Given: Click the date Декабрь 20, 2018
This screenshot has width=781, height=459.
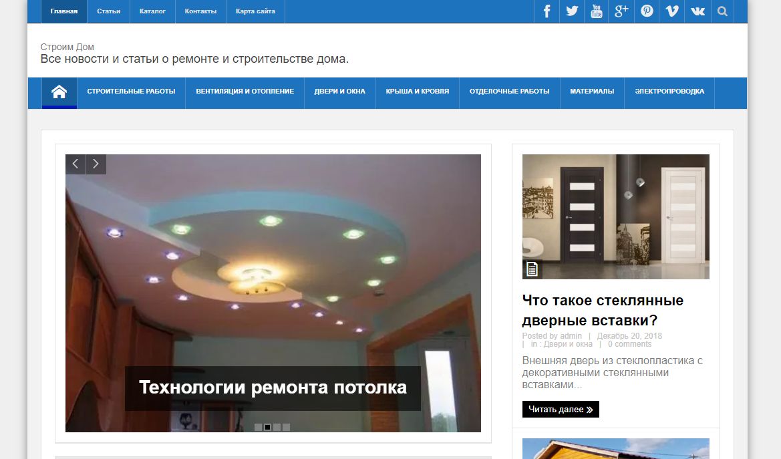Looking at the screenshot, I should (629, 336).
